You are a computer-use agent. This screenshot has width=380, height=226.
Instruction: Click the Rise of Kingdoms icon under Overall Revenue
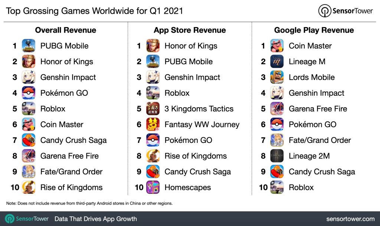[29, 187]
